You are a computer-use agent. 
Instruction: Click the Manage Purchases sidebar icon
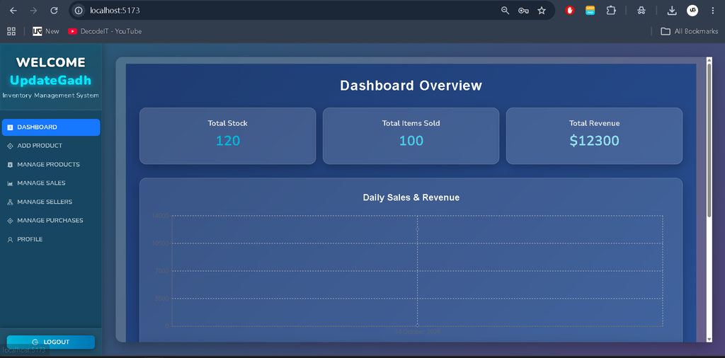pos(10,221)
